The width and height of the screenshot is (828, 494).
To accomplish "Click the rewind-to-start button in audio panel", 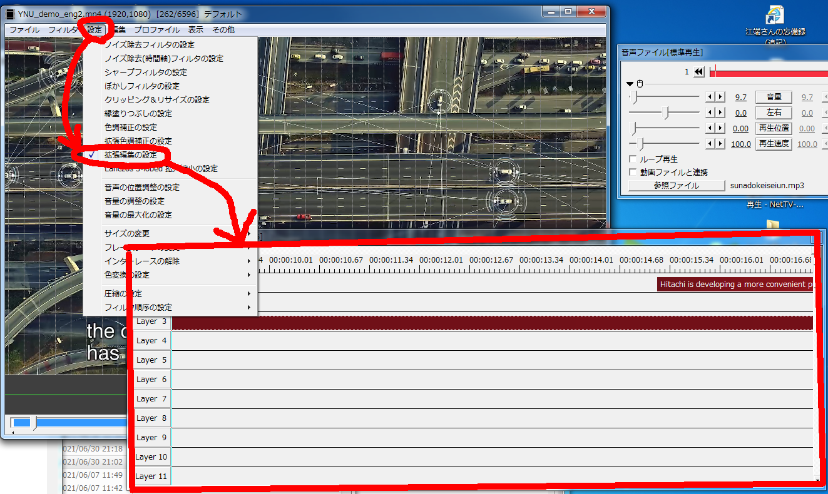I will click(x=699, y=72).
